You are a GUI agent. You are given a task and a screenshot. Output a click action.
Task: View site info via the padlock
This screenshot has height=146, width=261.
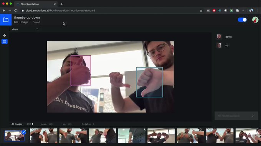[23, 10]
